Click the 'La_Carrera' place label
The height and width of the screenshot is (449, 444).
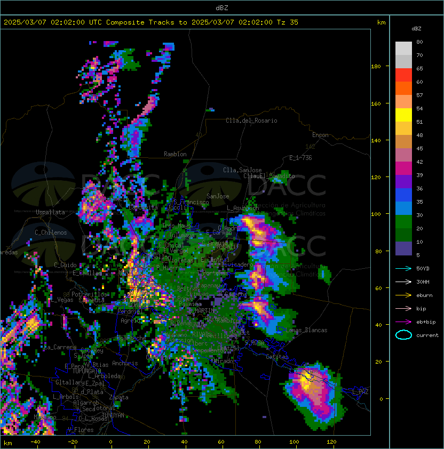[x=60, y=347]
